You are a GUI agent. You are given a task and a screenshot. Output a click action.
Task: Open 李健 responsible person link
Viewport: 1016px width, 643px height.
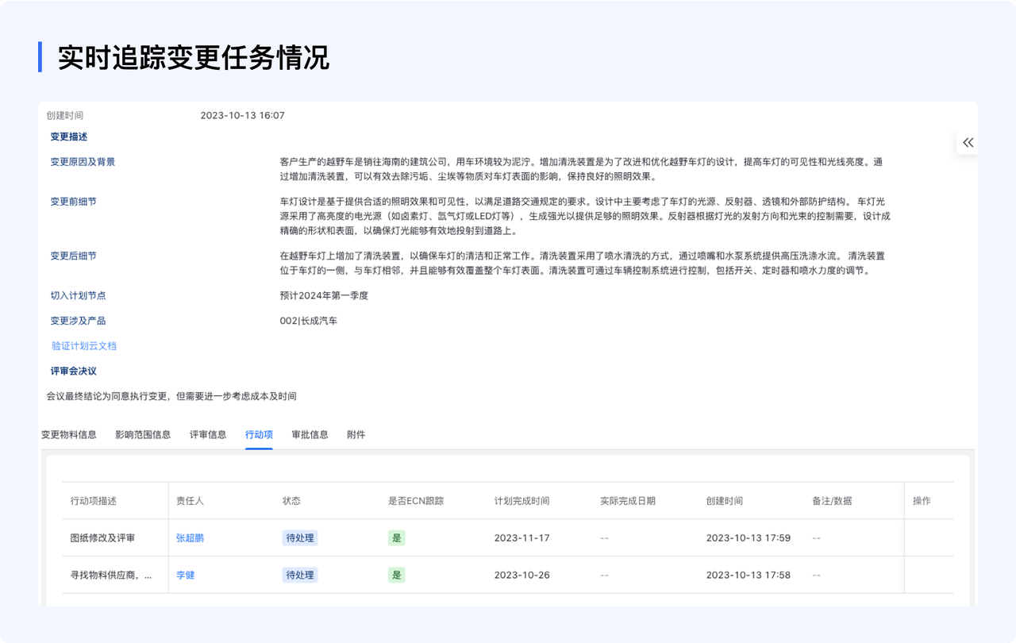click(x=185, y=575)
